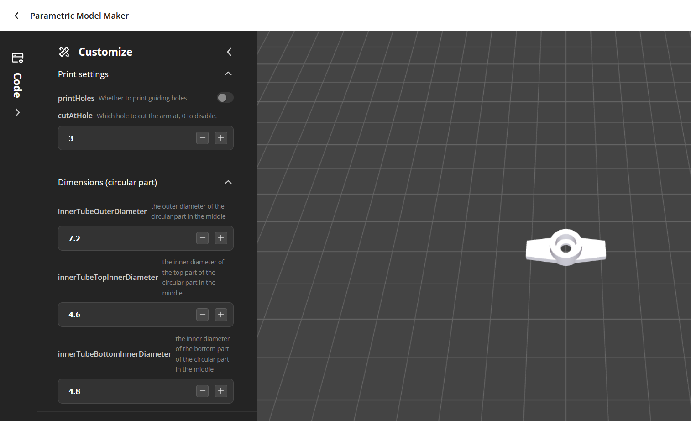691x421 pixels.
Task: Click the Customize tools icon
Action: coord(64,52)
